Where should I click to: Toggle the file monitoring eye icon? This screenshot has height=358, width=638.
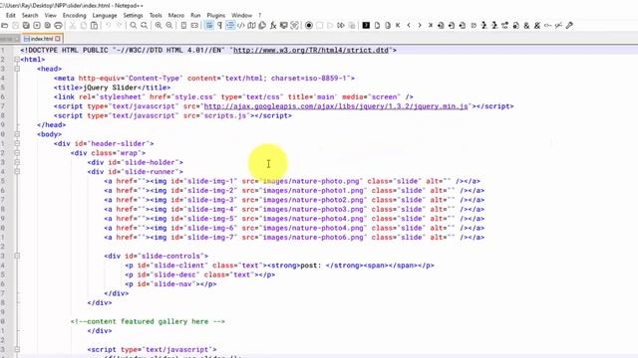coord(295,26)
